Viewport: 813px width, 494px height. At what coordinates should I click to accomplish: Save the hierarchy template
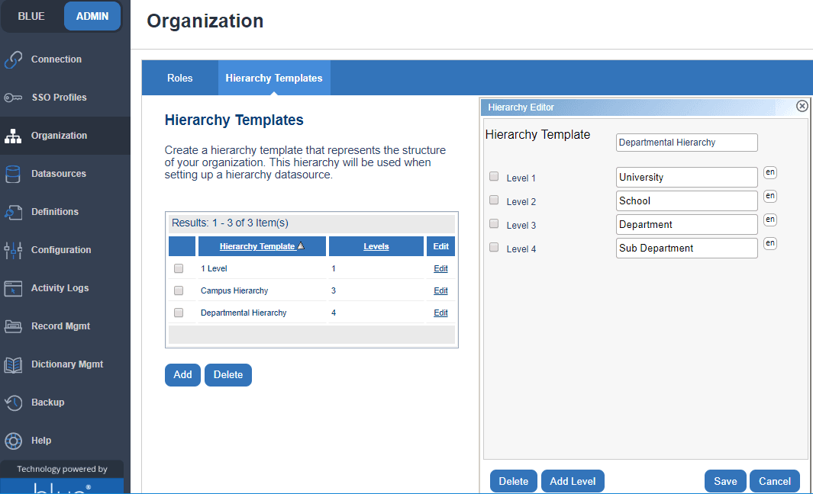click(x=725, y=482)
